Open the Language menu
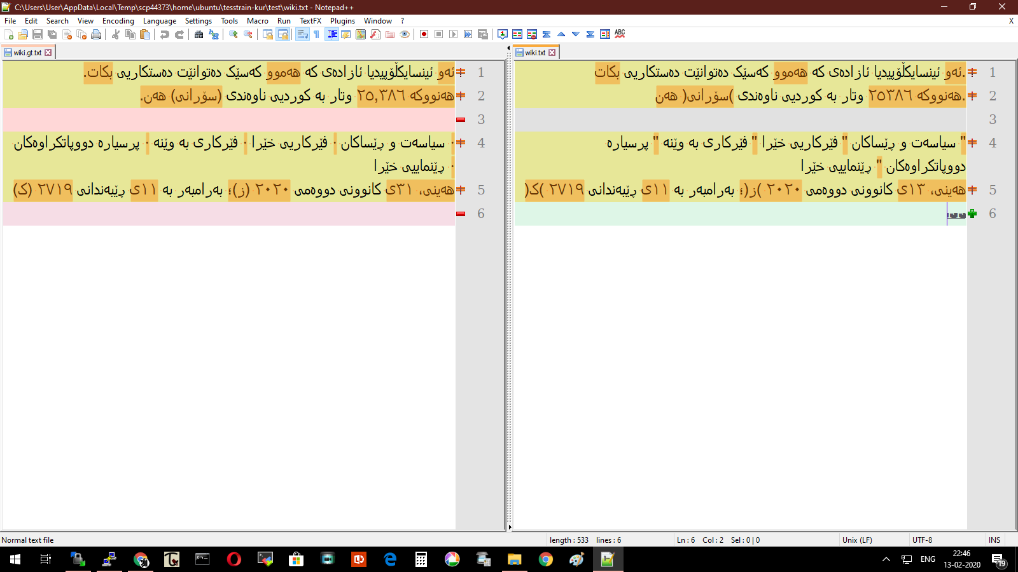1018x572 pixels. 160,21
